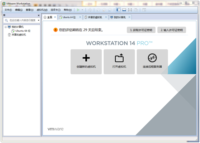The width and height of the screenshot is (200, 143).
Task: Click the magnifier icon in library search
Action: pyautogui.click(x=6, y=20)
